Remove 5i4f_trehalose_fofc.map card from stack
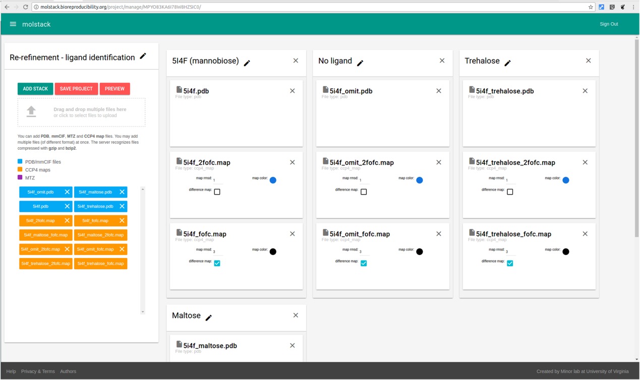The image size is (640, 380). (585, 234)
